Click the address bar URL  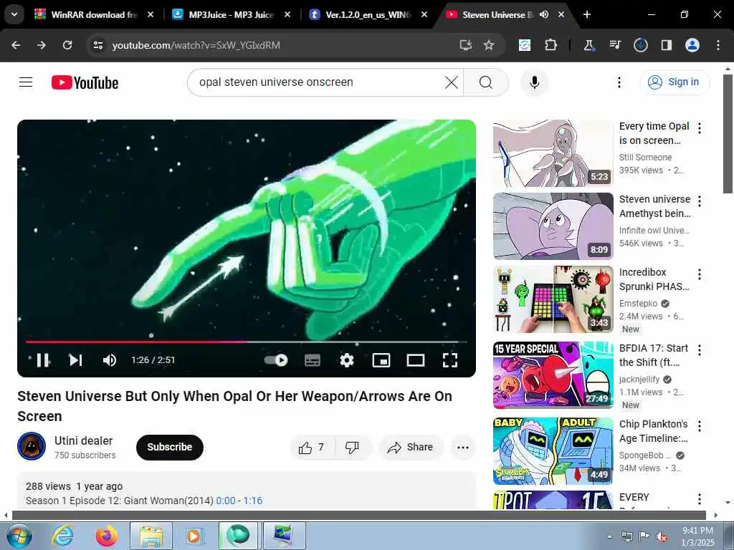point(196,45)
